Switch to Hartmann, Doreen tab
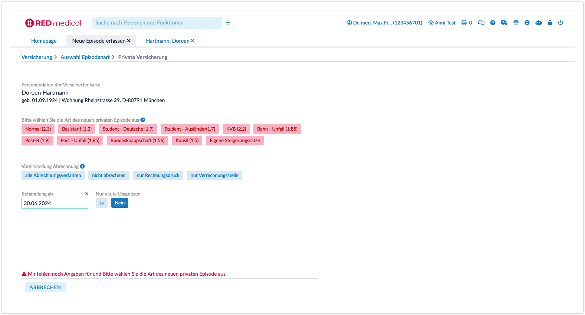The width and height of the screenshot is (585, 315). [x=168, y=41]
